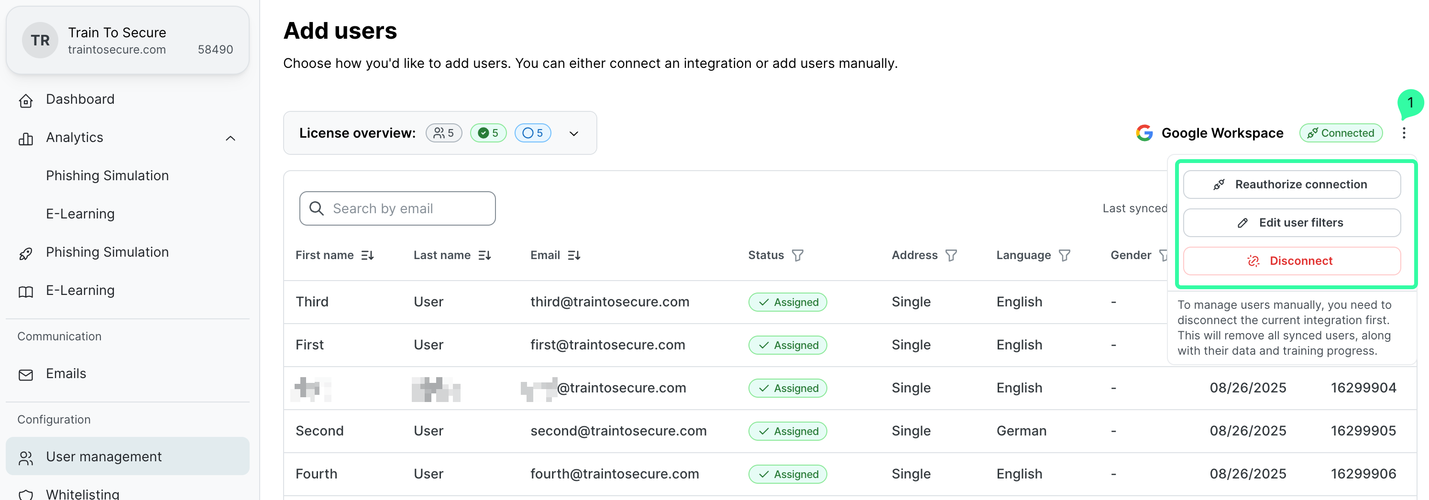The height and width of the screenshot is (500, 1429).
Task: Click Edit user filters button
Action: point(1291,223)
